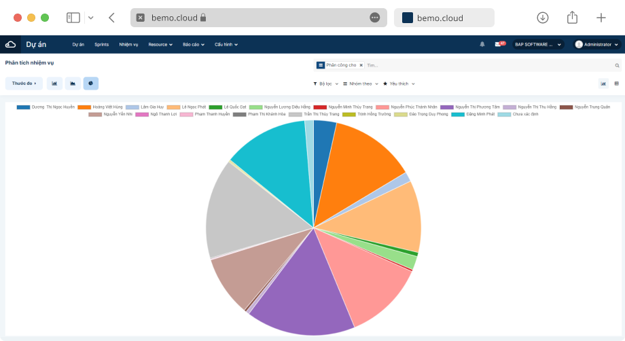
Task: Toggle Nguyễn Phúc Thành Nhân legend entry
Action: click(406, 107)
